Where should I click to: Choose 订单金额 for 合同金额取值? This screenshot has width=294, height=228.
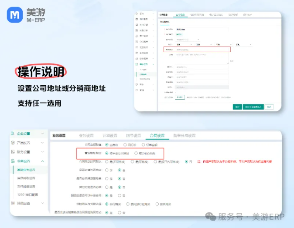coord(142,144)
